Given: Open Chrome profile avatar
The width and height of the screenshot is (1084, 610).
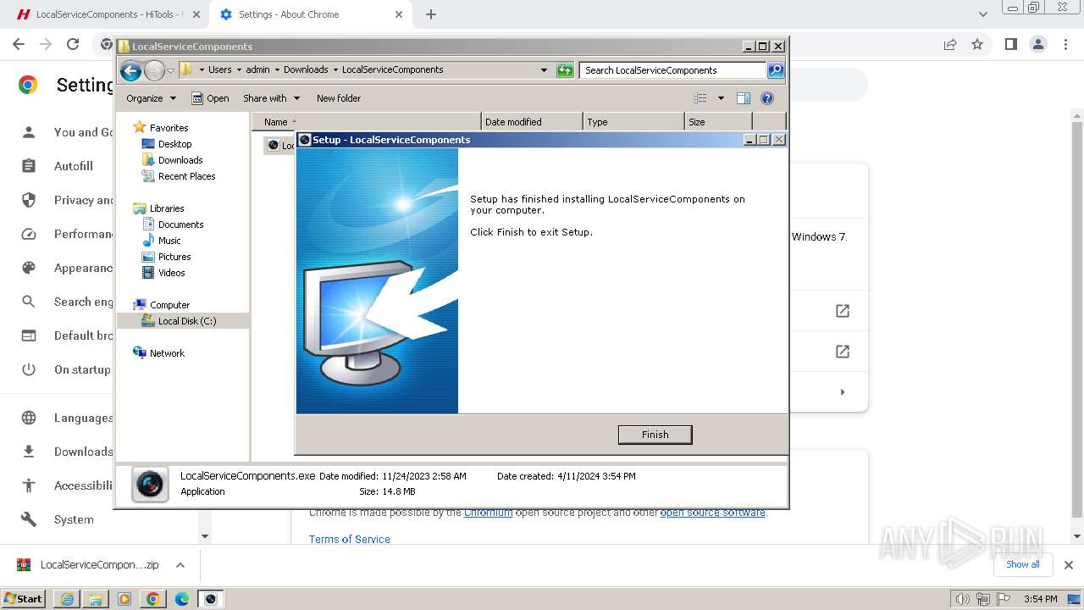Looking at the screenshot, I should pyautogui.click(x=1037, y=45).
